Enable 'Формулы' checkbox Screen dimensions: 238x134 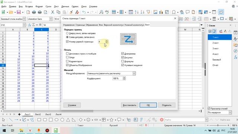[122, 61]
